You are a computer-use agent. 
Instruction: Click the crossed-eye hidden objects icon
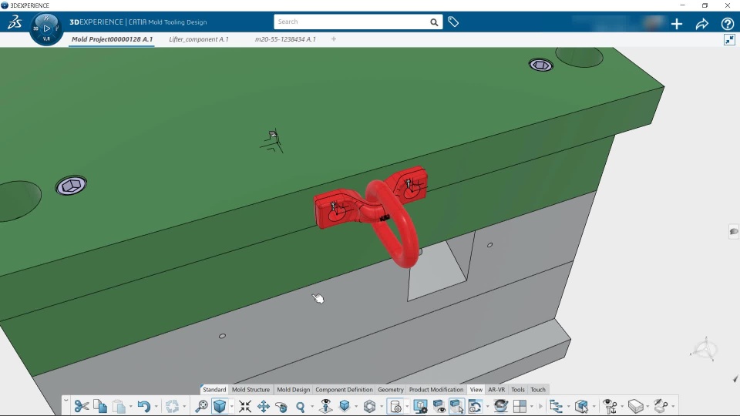point(661,406)
